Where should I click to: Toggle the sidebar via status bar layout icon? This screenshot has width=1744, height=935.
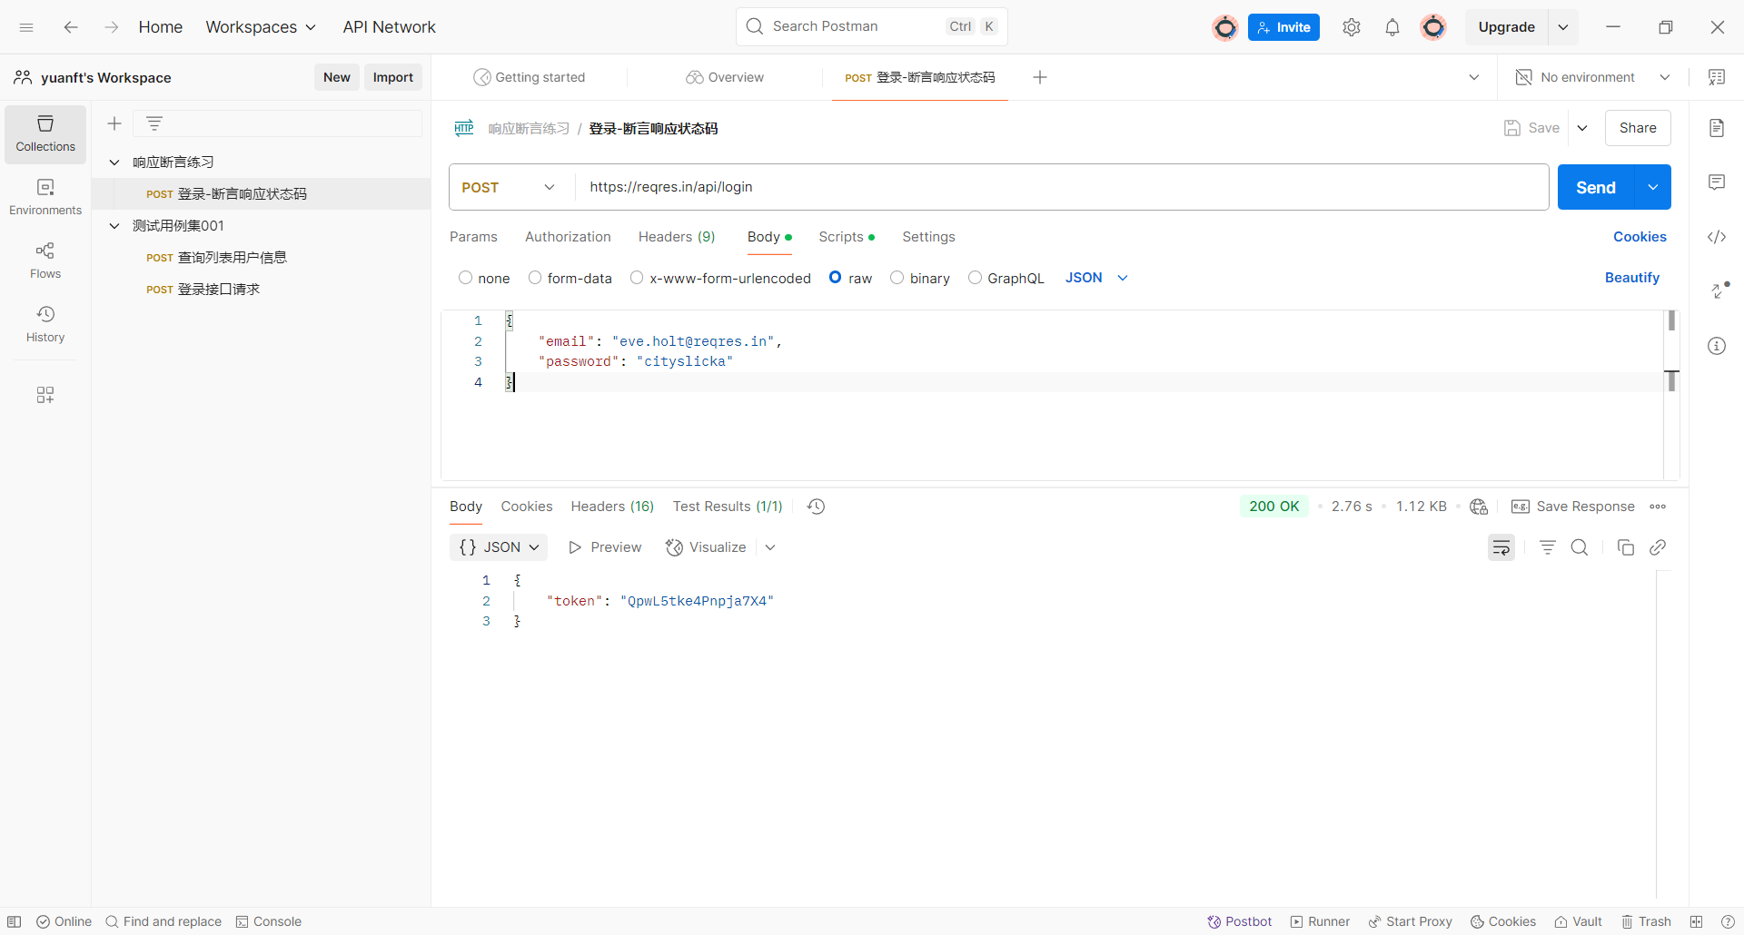tap(15, 921)
